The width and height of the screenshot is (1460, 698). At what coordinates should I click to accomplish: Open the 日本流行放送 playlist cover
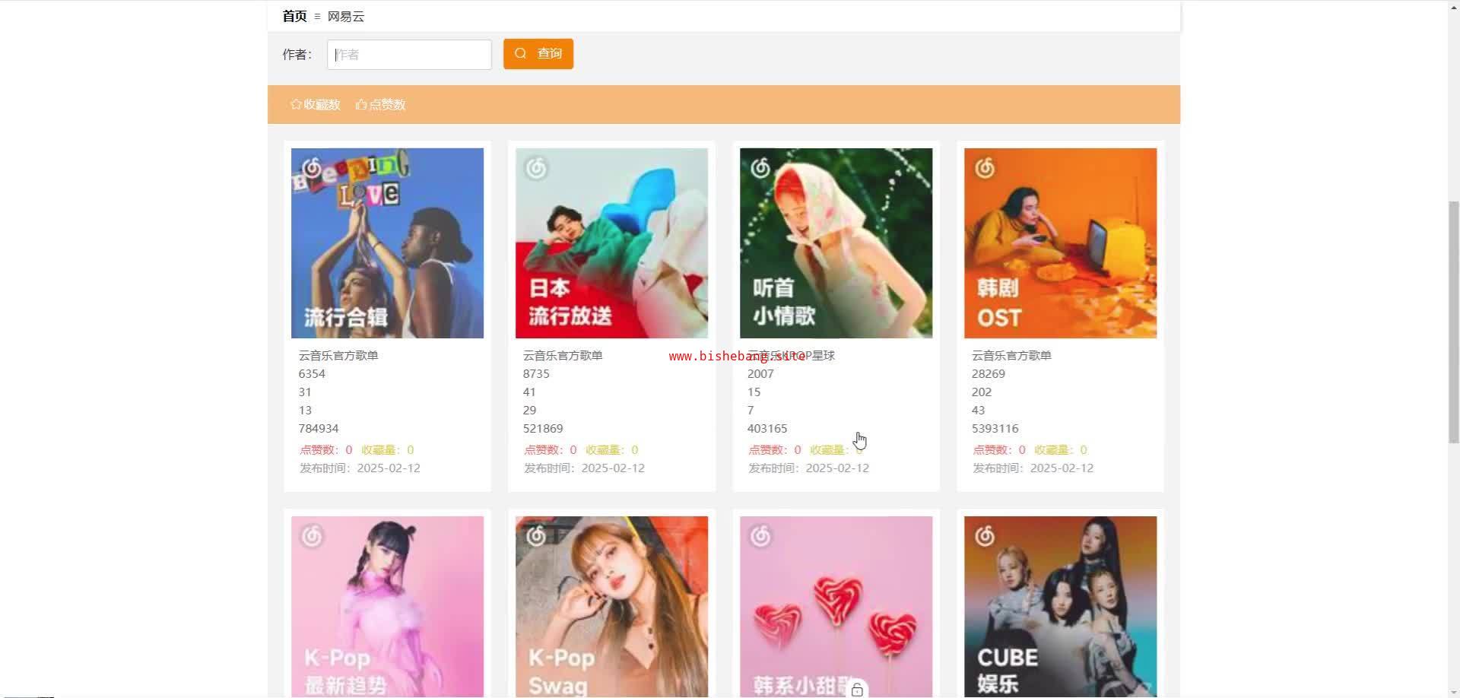pos(611,243)
